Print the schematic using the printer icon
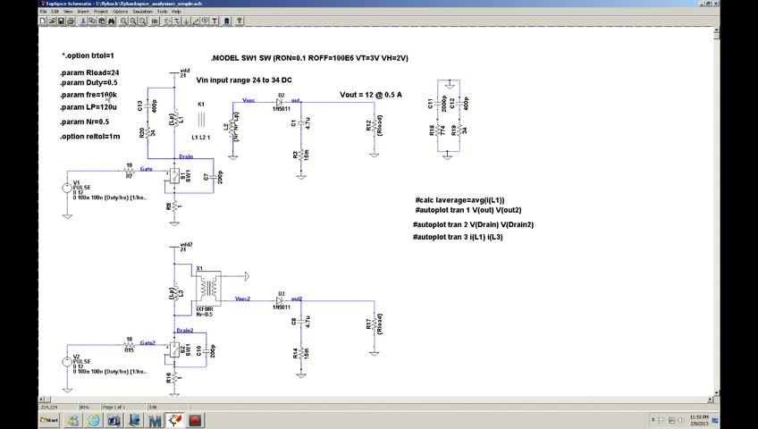Image resolution: width=758 pixels, height=429 pixels. click(70, 21)
